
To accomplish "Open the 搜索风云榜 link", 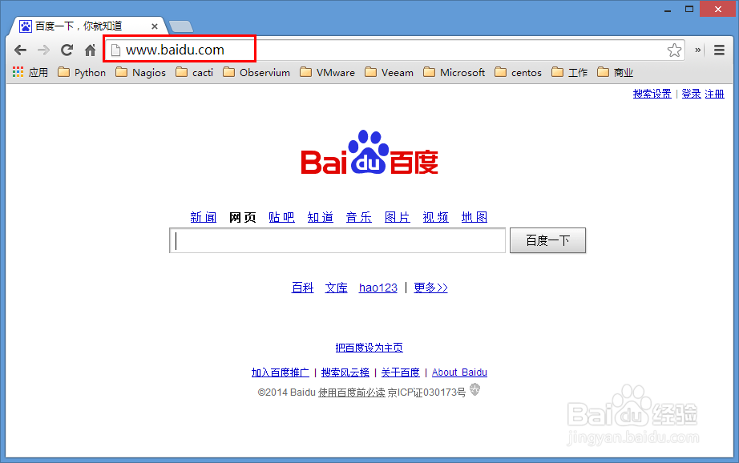I will point(345,372).
